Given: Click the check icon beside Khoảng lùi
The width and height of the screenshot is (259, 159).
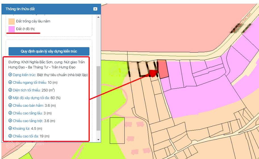Looking at the screenshot, I should coord(10,128).
